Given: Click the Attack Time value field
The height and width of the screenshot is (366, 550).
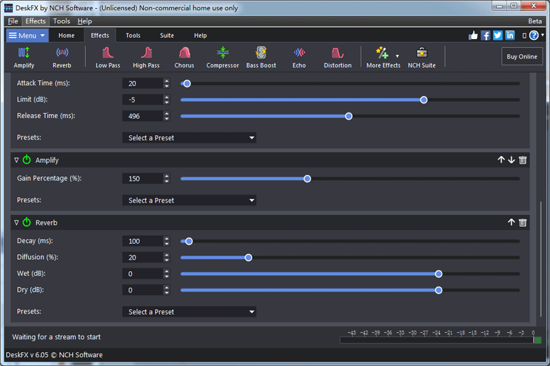Looking at the screenshot, I should click(143, 83).
